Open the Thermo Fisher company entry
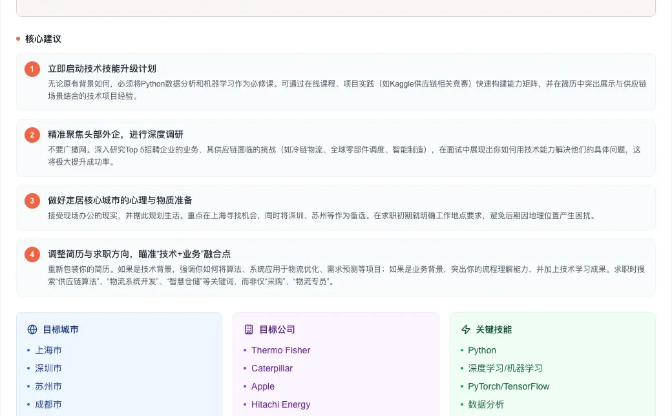The width and height of the screenshot is (672, 416). click(x=281, y=350)
